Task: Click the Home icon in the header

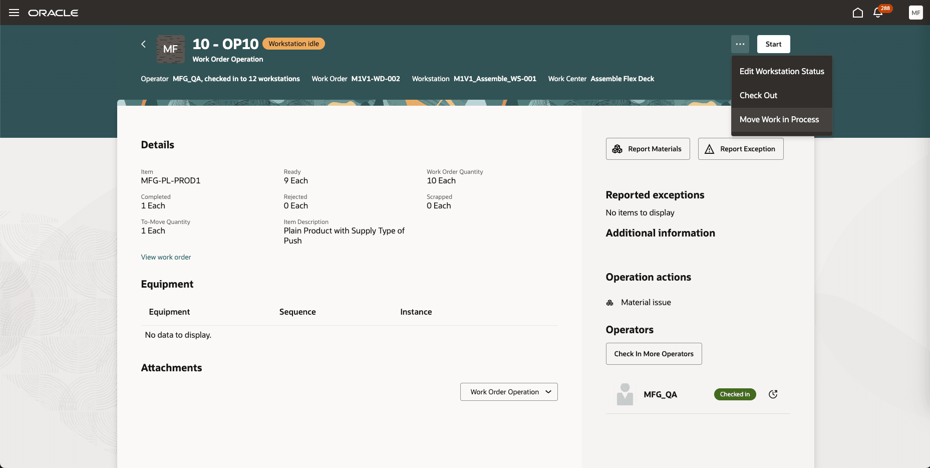Action: (x=857, y=13)
